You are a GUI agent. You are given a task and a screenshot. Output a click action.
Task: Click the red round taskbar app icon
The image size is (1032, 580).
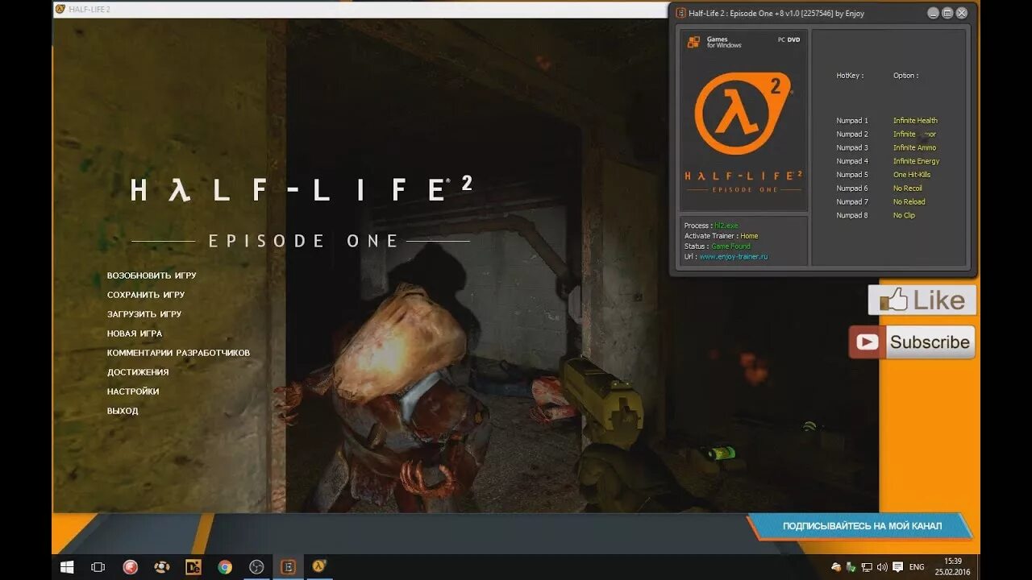[130, 567]
